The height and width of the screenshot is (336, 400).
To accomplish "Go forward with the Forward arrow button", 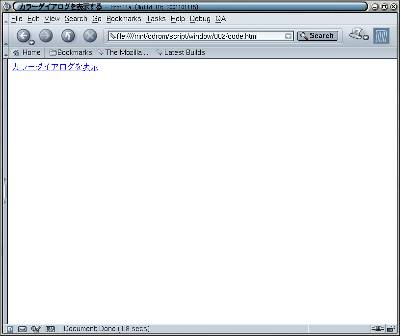I will (x=46, y=35).
